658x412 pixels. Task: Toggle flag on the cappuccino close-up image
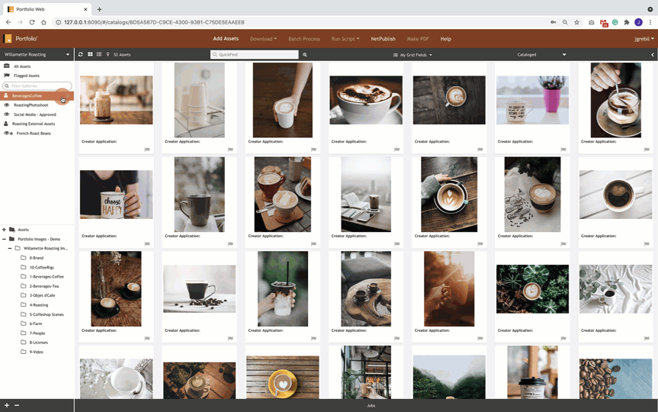(396, 149)
